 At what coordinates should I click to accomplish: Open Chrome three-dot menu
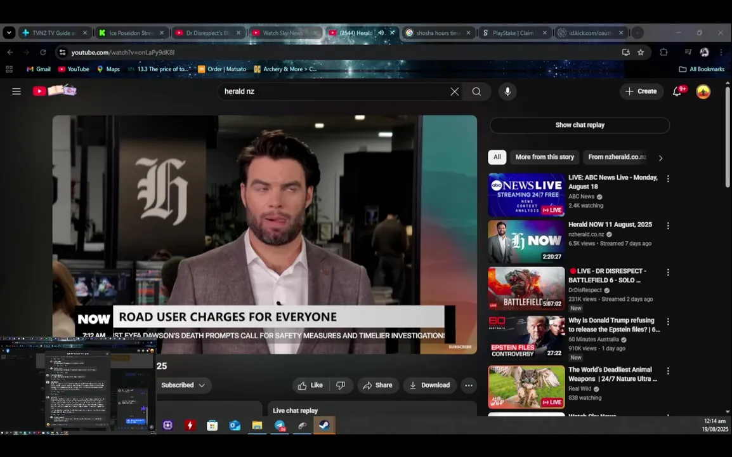tap(721, 52)
